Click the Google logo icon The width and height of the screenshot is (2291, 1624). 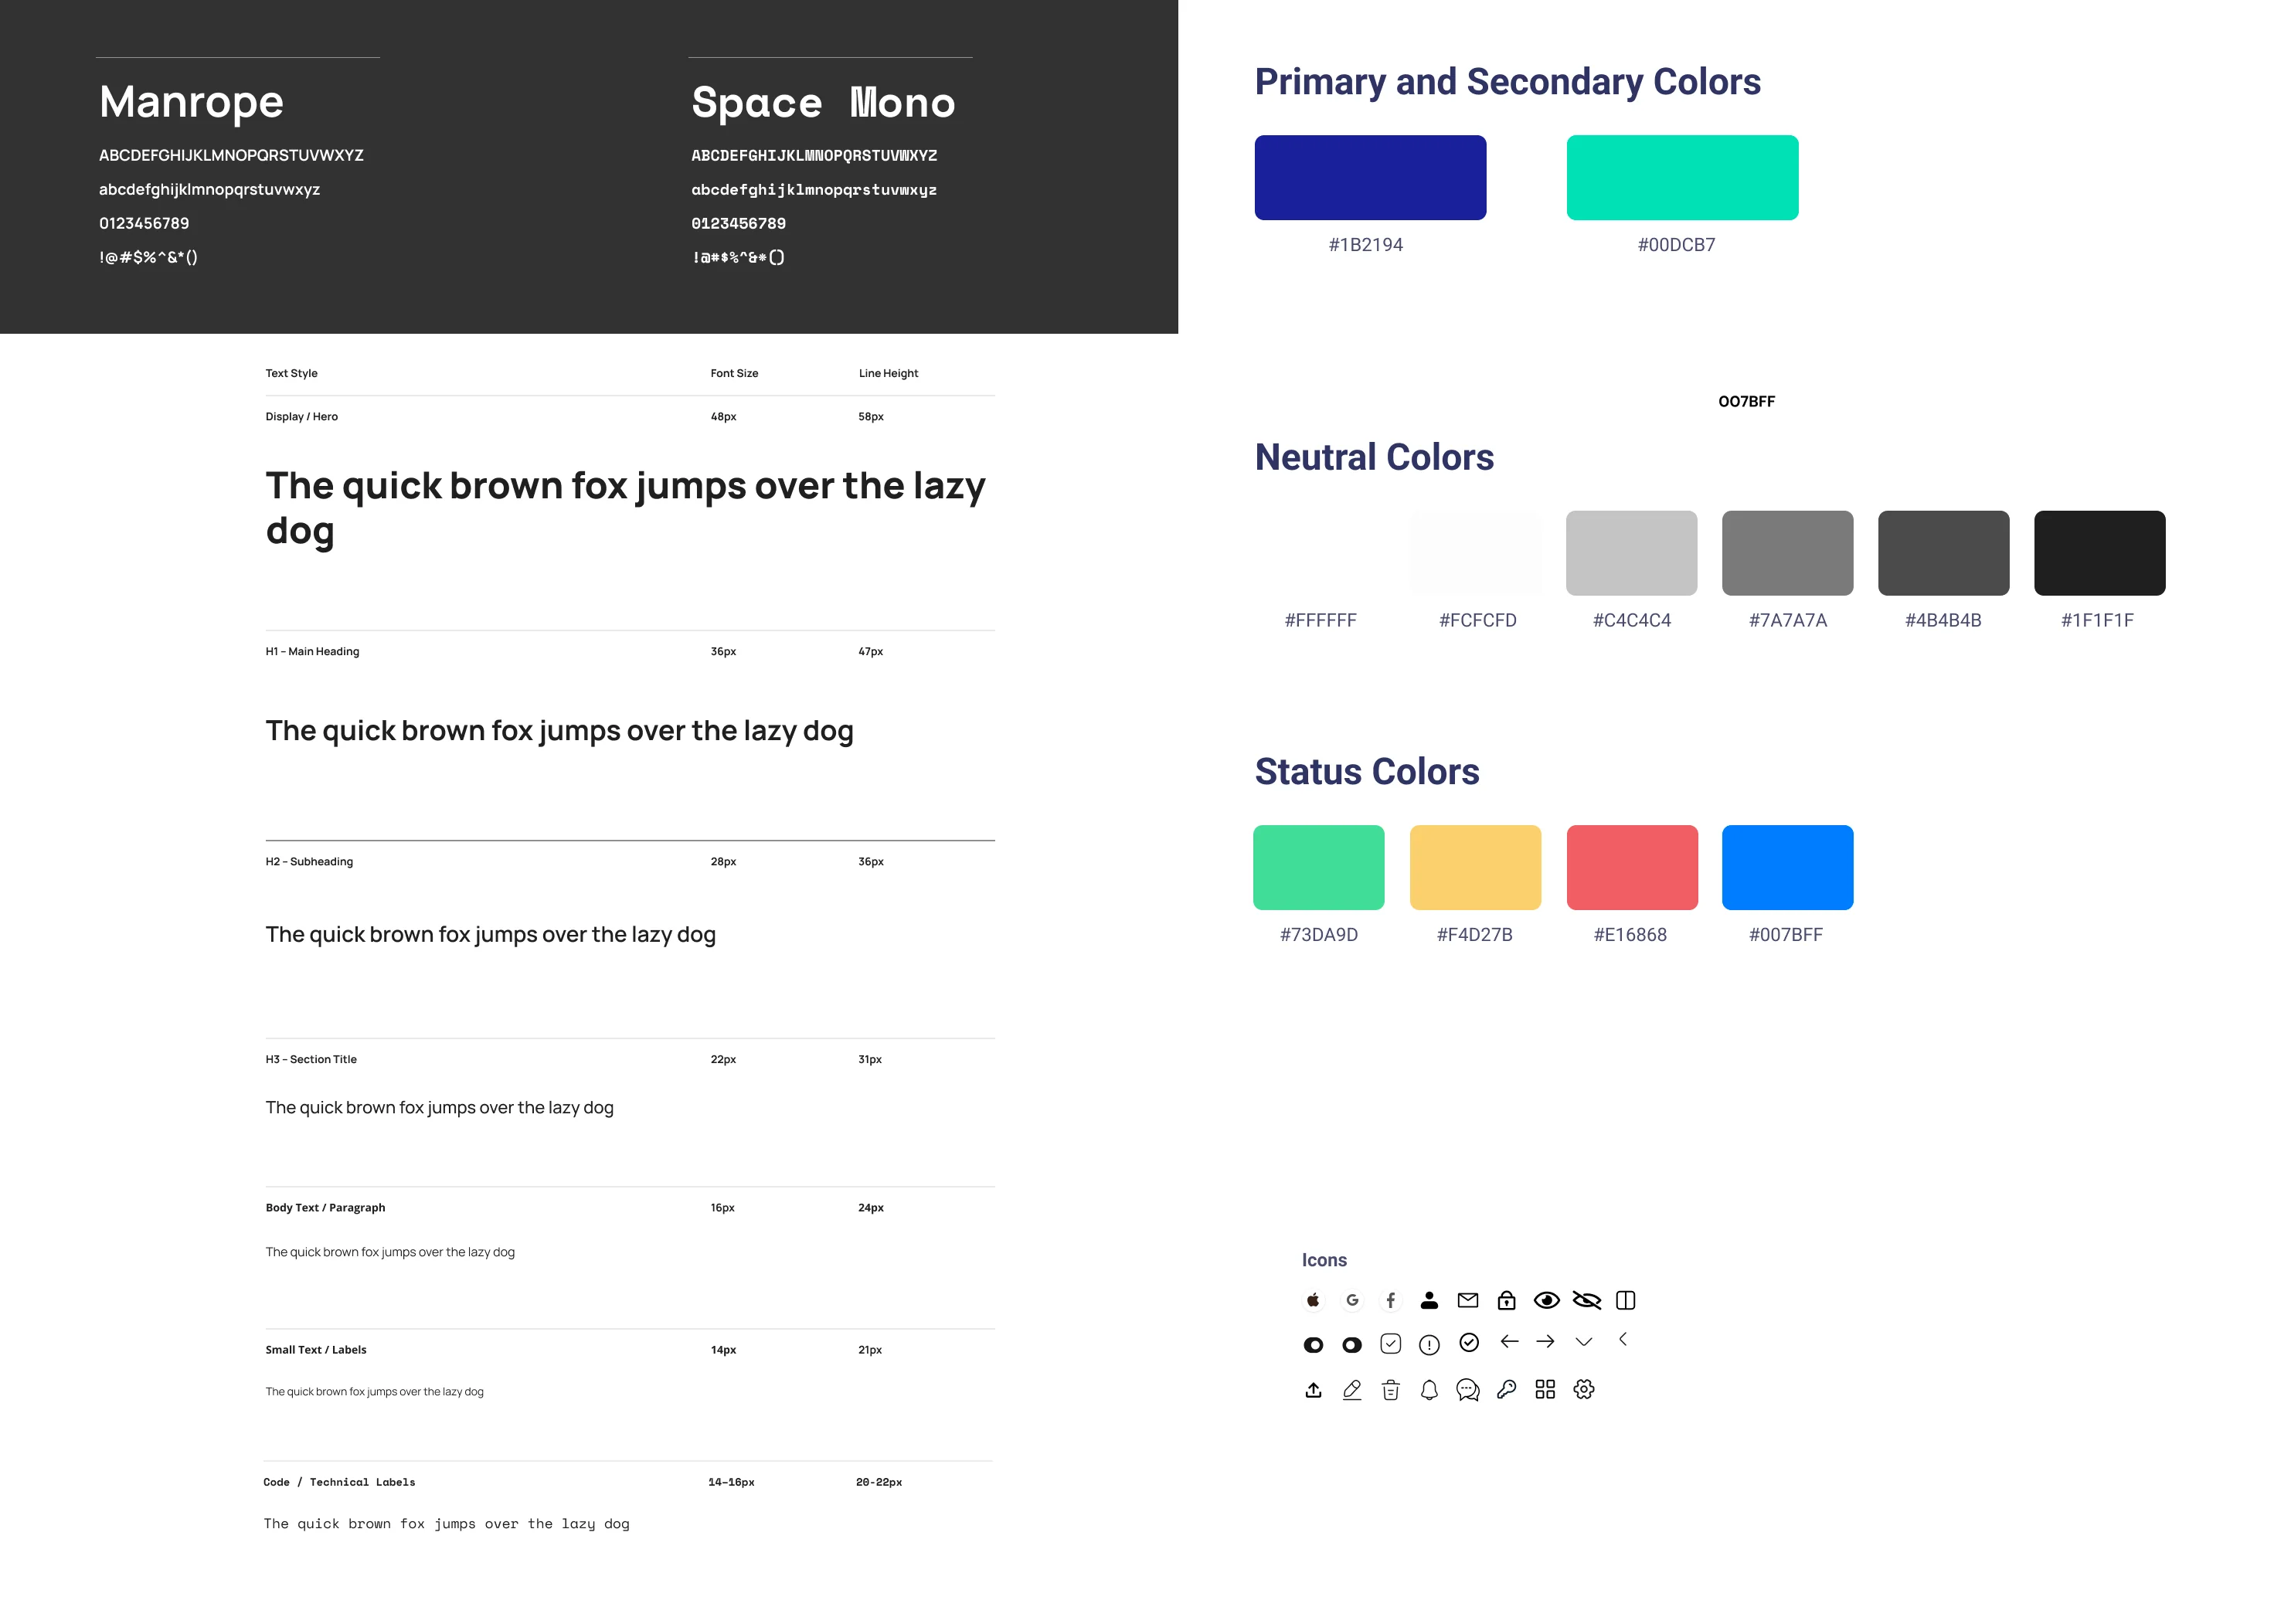point(1352,1300)
